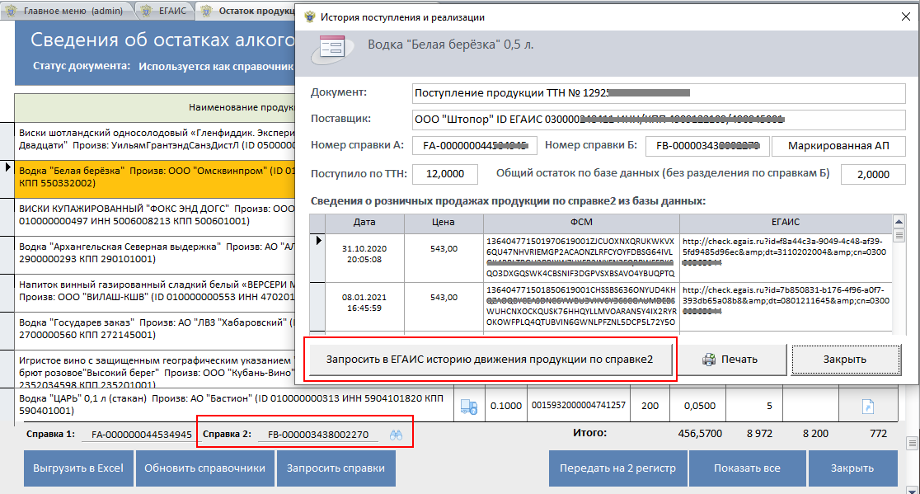
Task: Select the 31.10.2020 sales record row selector
Action: pyautogui.click(x=317, y=241)
